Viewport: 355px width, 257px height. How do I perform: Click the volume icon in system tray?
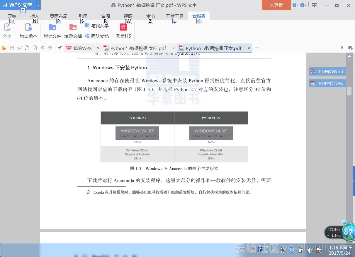tap(309, 250)
